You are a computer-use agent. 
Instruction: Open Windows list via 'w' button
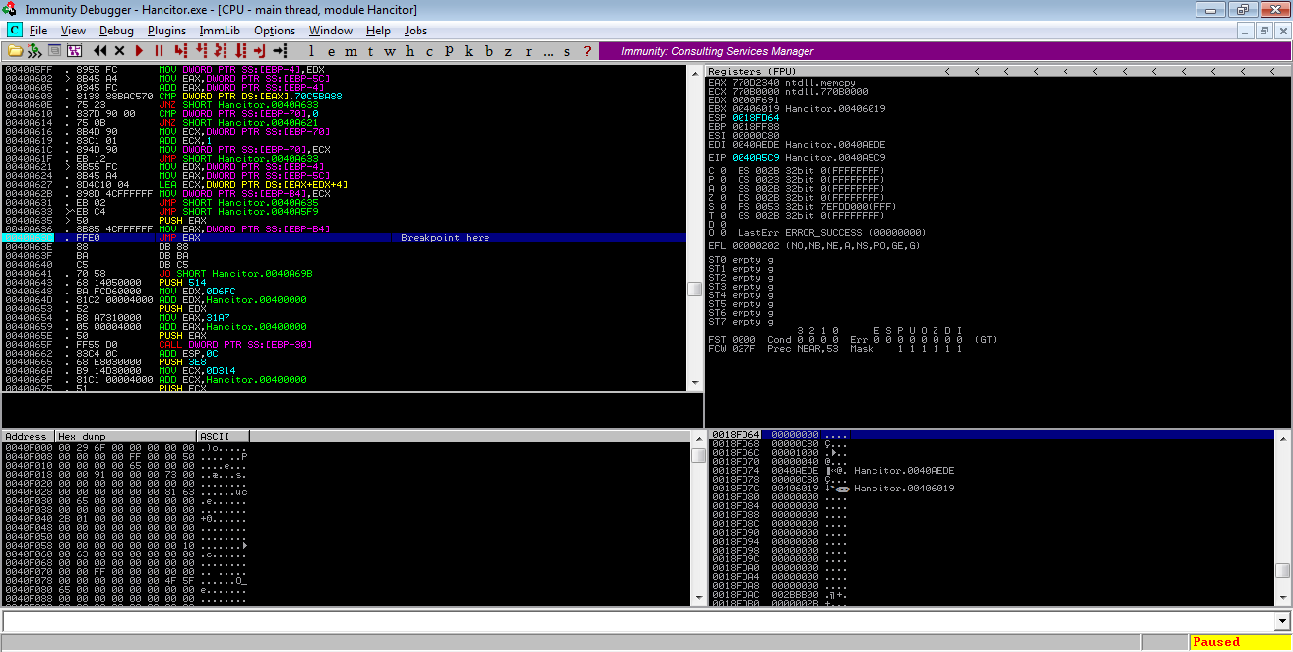tap(390, 51)
